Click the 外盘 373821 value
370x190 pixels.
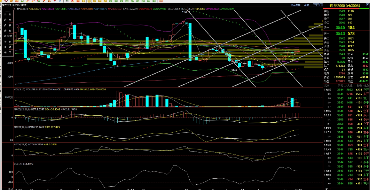[340, 81]
